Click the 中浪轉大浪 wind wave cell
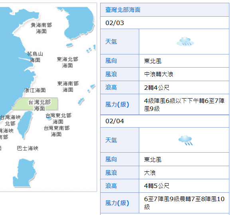This screenshot has height=215, width=231. [184, 74]
